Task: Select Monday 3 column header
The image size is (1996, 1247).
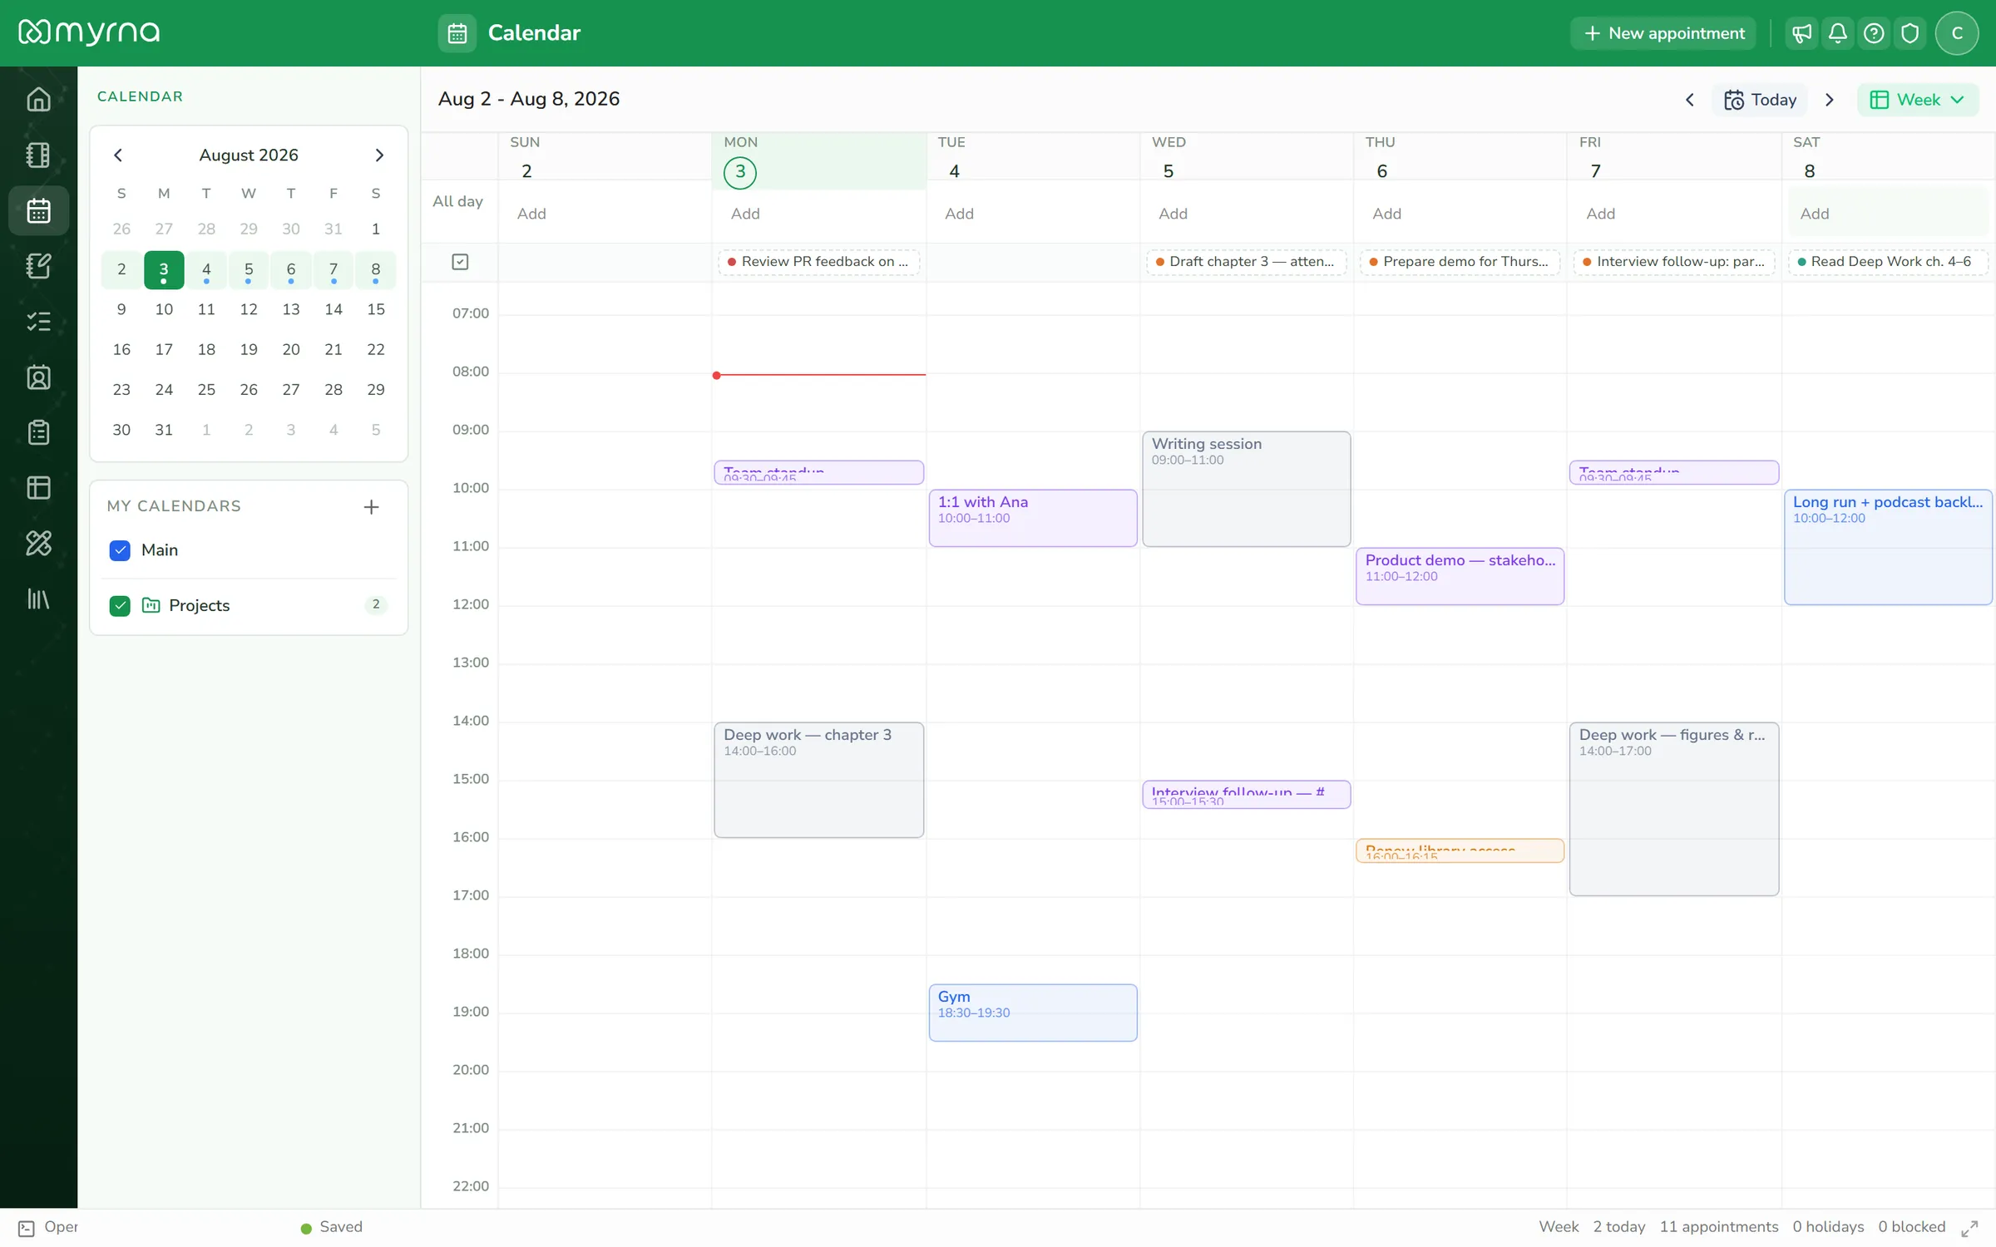Action: [x=819, y=160]
